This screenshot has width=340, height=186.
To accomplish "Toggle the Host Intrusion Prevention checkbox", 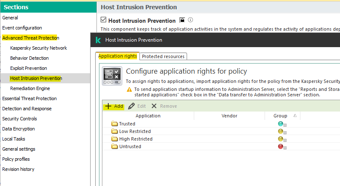I will [104, 20].
